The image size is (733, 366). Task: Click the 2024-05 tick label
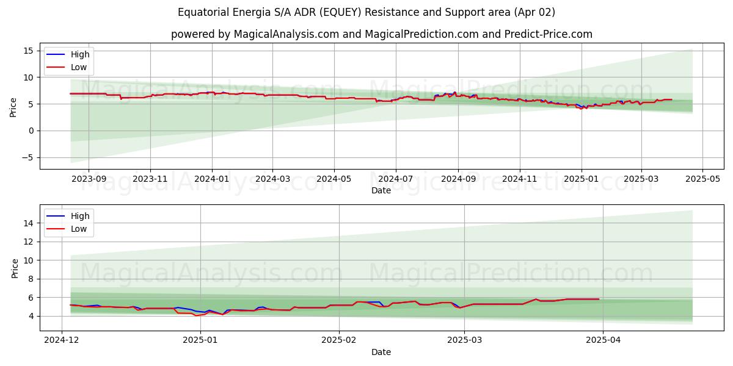334,179
